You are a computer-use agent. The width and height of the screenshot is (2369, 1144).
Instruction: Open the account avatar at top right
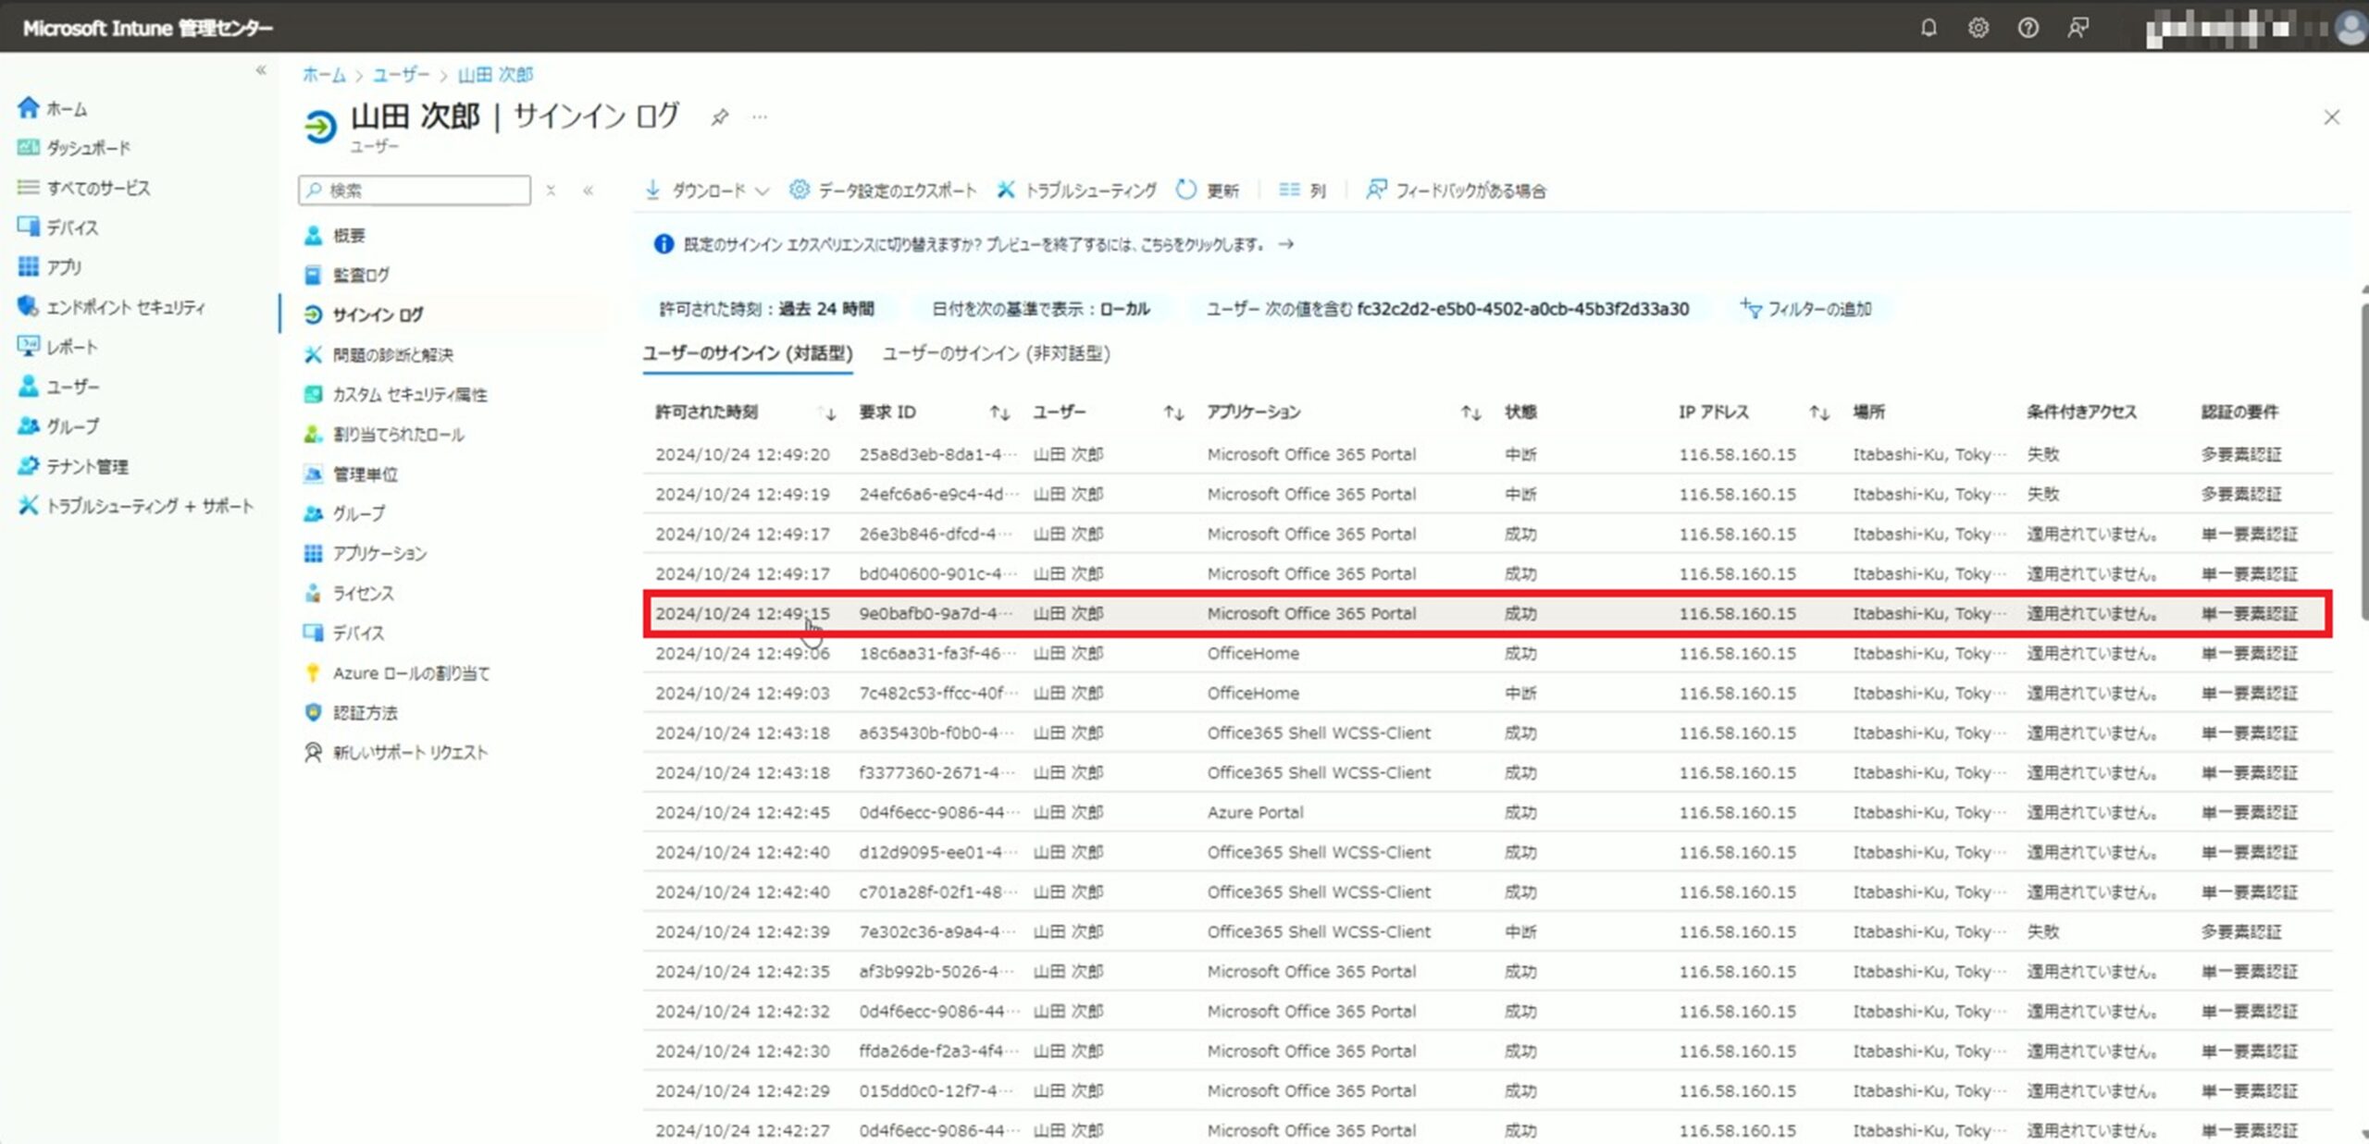[2350, 28]
